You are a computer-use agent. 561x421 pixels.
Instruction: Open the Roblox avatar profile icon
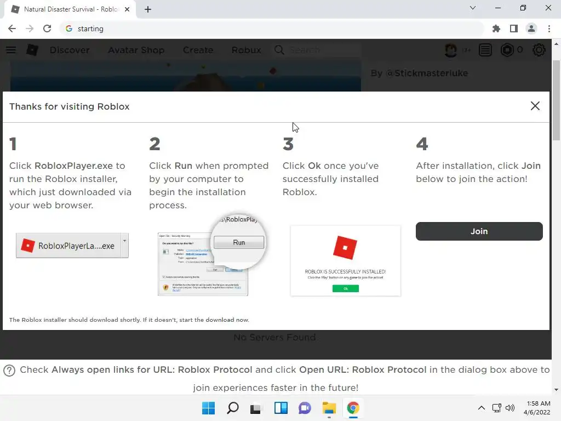tap(451, 50)
